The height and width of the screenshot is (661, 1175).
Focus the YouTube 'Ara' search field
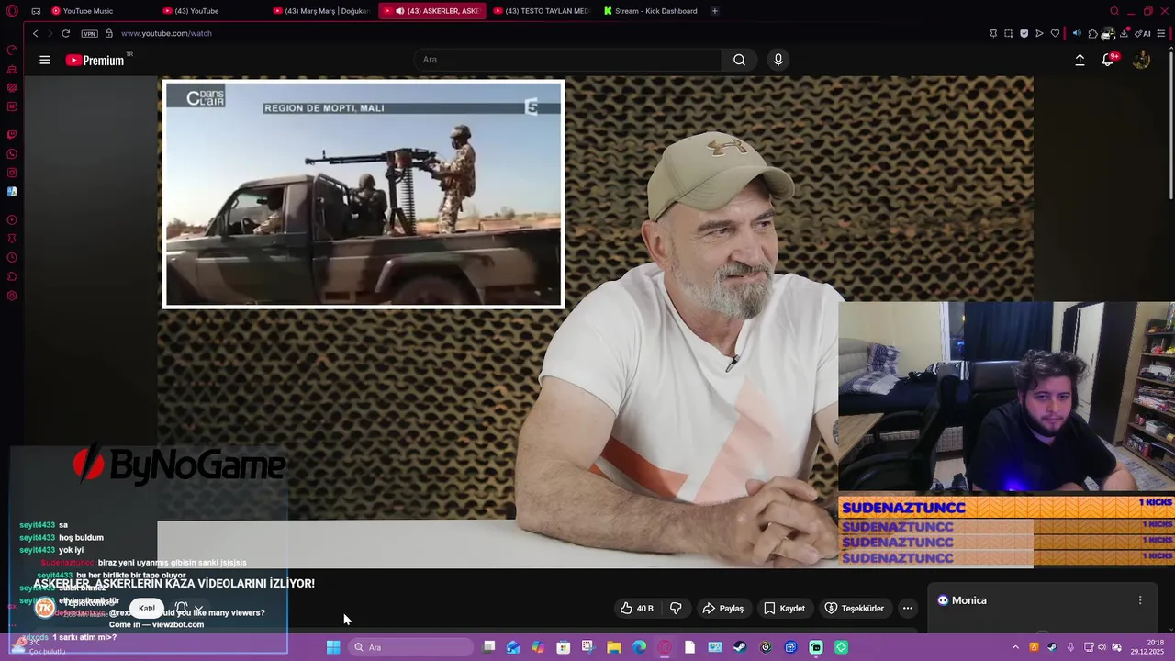566,60
